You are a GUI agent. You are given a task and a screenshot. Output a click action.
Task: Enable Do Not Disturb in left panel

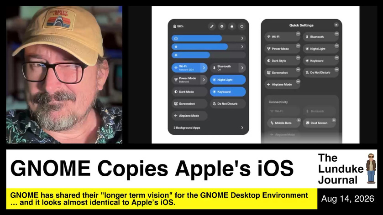coord(228,103)
